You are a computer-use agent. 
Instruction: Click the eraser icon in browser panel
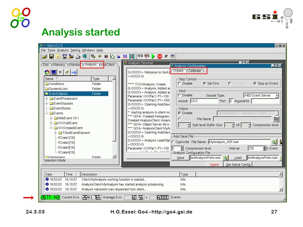[67, 72]
